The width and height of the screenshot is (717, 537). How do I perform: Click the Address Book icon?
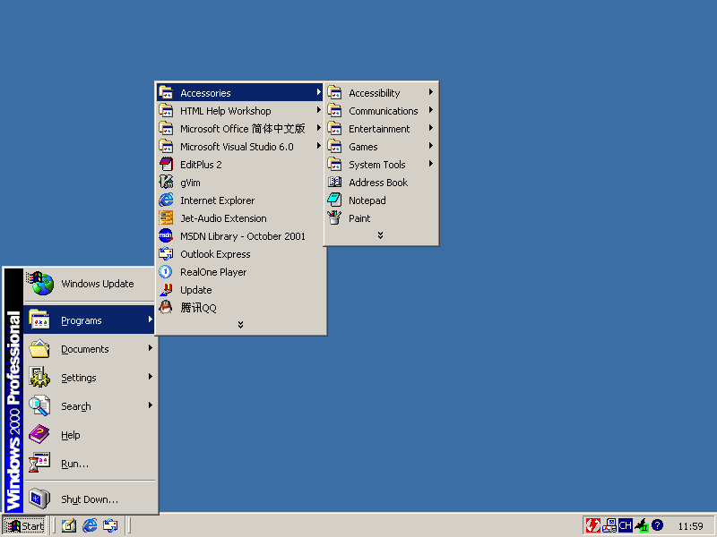[x=334, y=183]
